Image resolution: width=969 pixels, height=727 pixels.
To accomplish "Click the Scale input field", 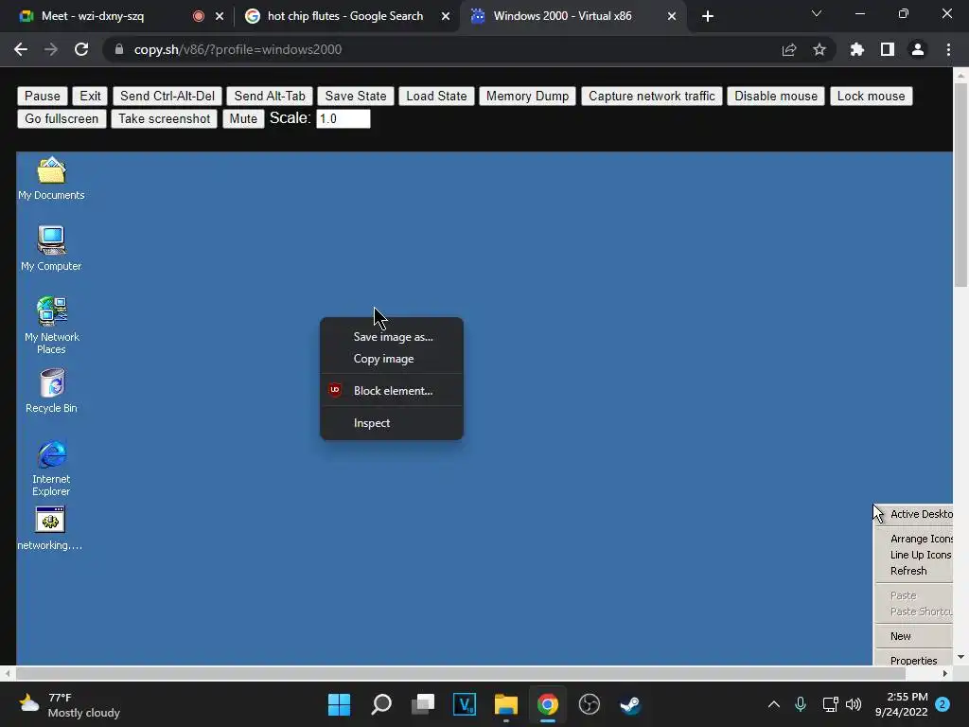I will 343,118.
